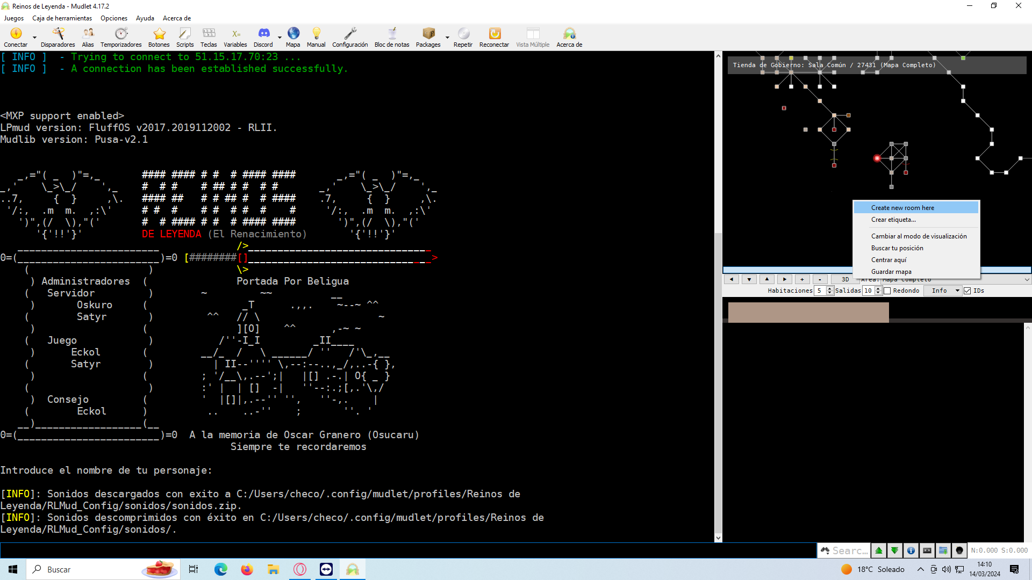Uncheck the IDs checkbox
Screen dimensions: 1032x580
(967, 291)
